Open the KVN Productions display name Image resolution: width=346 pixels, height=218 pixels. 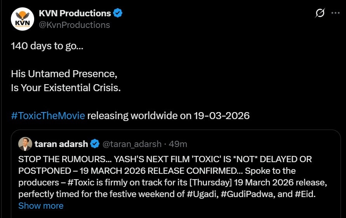[x=75, y=13]
